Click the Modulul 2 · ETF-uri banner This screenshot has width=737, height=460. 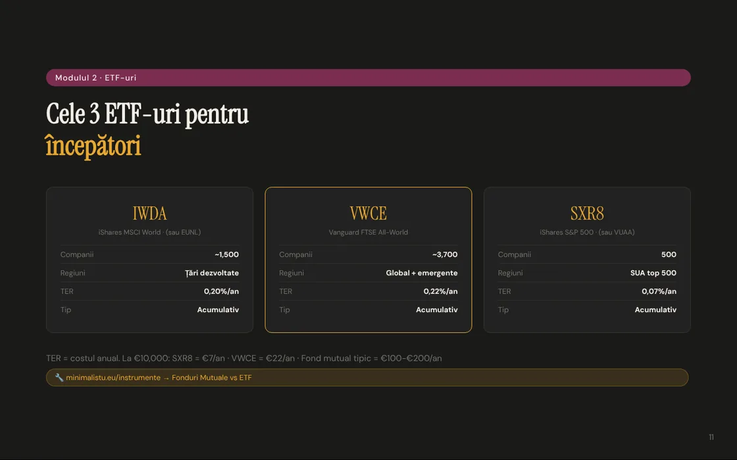[368, 78]
